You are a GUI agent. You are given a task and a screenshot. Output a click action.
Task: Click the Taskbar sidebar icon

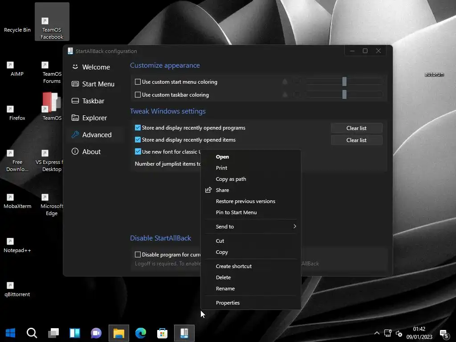tap(75, 101)
